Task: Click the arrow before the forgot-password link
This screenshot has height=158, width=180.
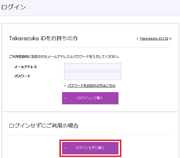Action: tap(65, 86)
